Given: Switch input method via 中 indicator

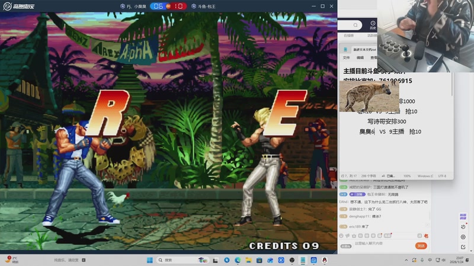Looking at the screenshot, I should coord(430,260).
